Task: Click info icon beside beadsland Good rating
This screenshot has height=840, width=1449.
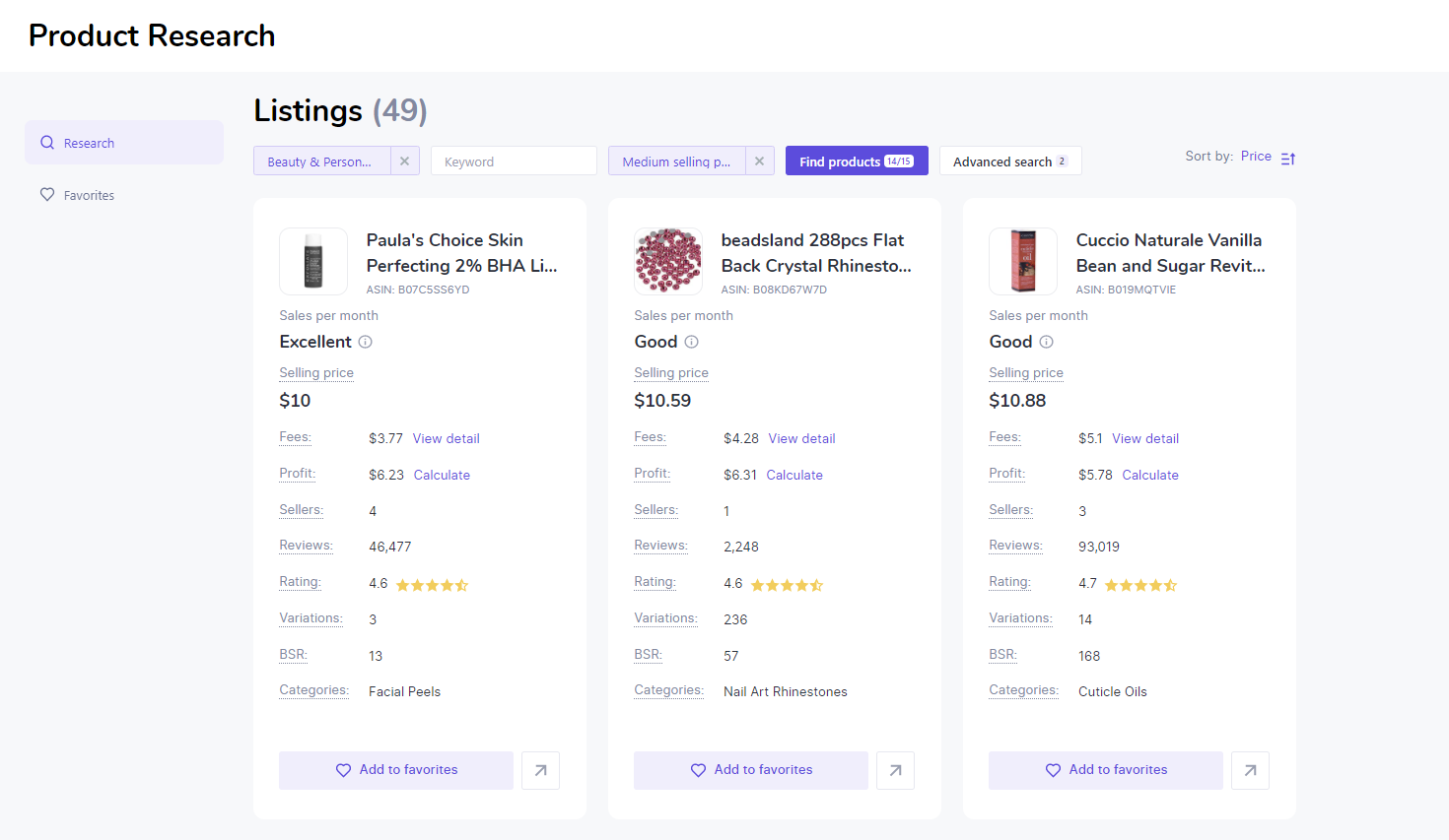Action: point(691,342)
